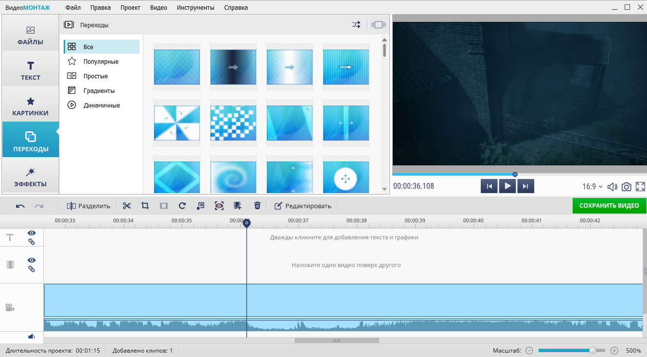Image resolution: width=647 pixels, height=357 pixels.
Task: Select the Градиенты transitions category
Action: (x=101, y=90)
